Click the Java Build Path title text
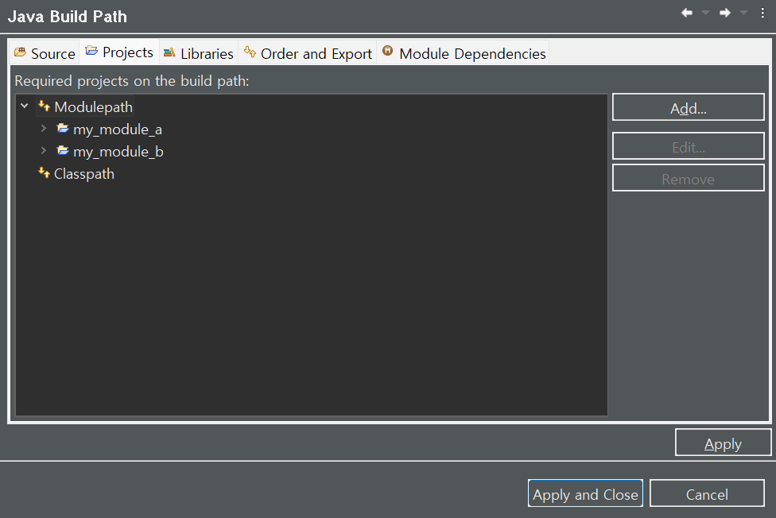 [68, 17]
